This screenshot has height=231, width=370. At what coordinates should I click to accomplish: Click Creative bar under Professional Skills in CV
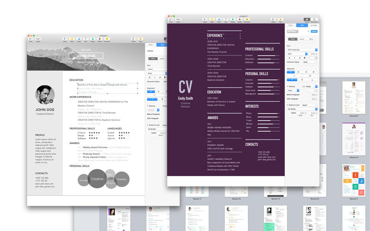tap(269, 55)
